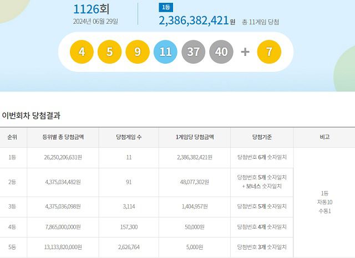
Task: Click the yellow number 5 lottery ball
Action: (x=109, y=52)
